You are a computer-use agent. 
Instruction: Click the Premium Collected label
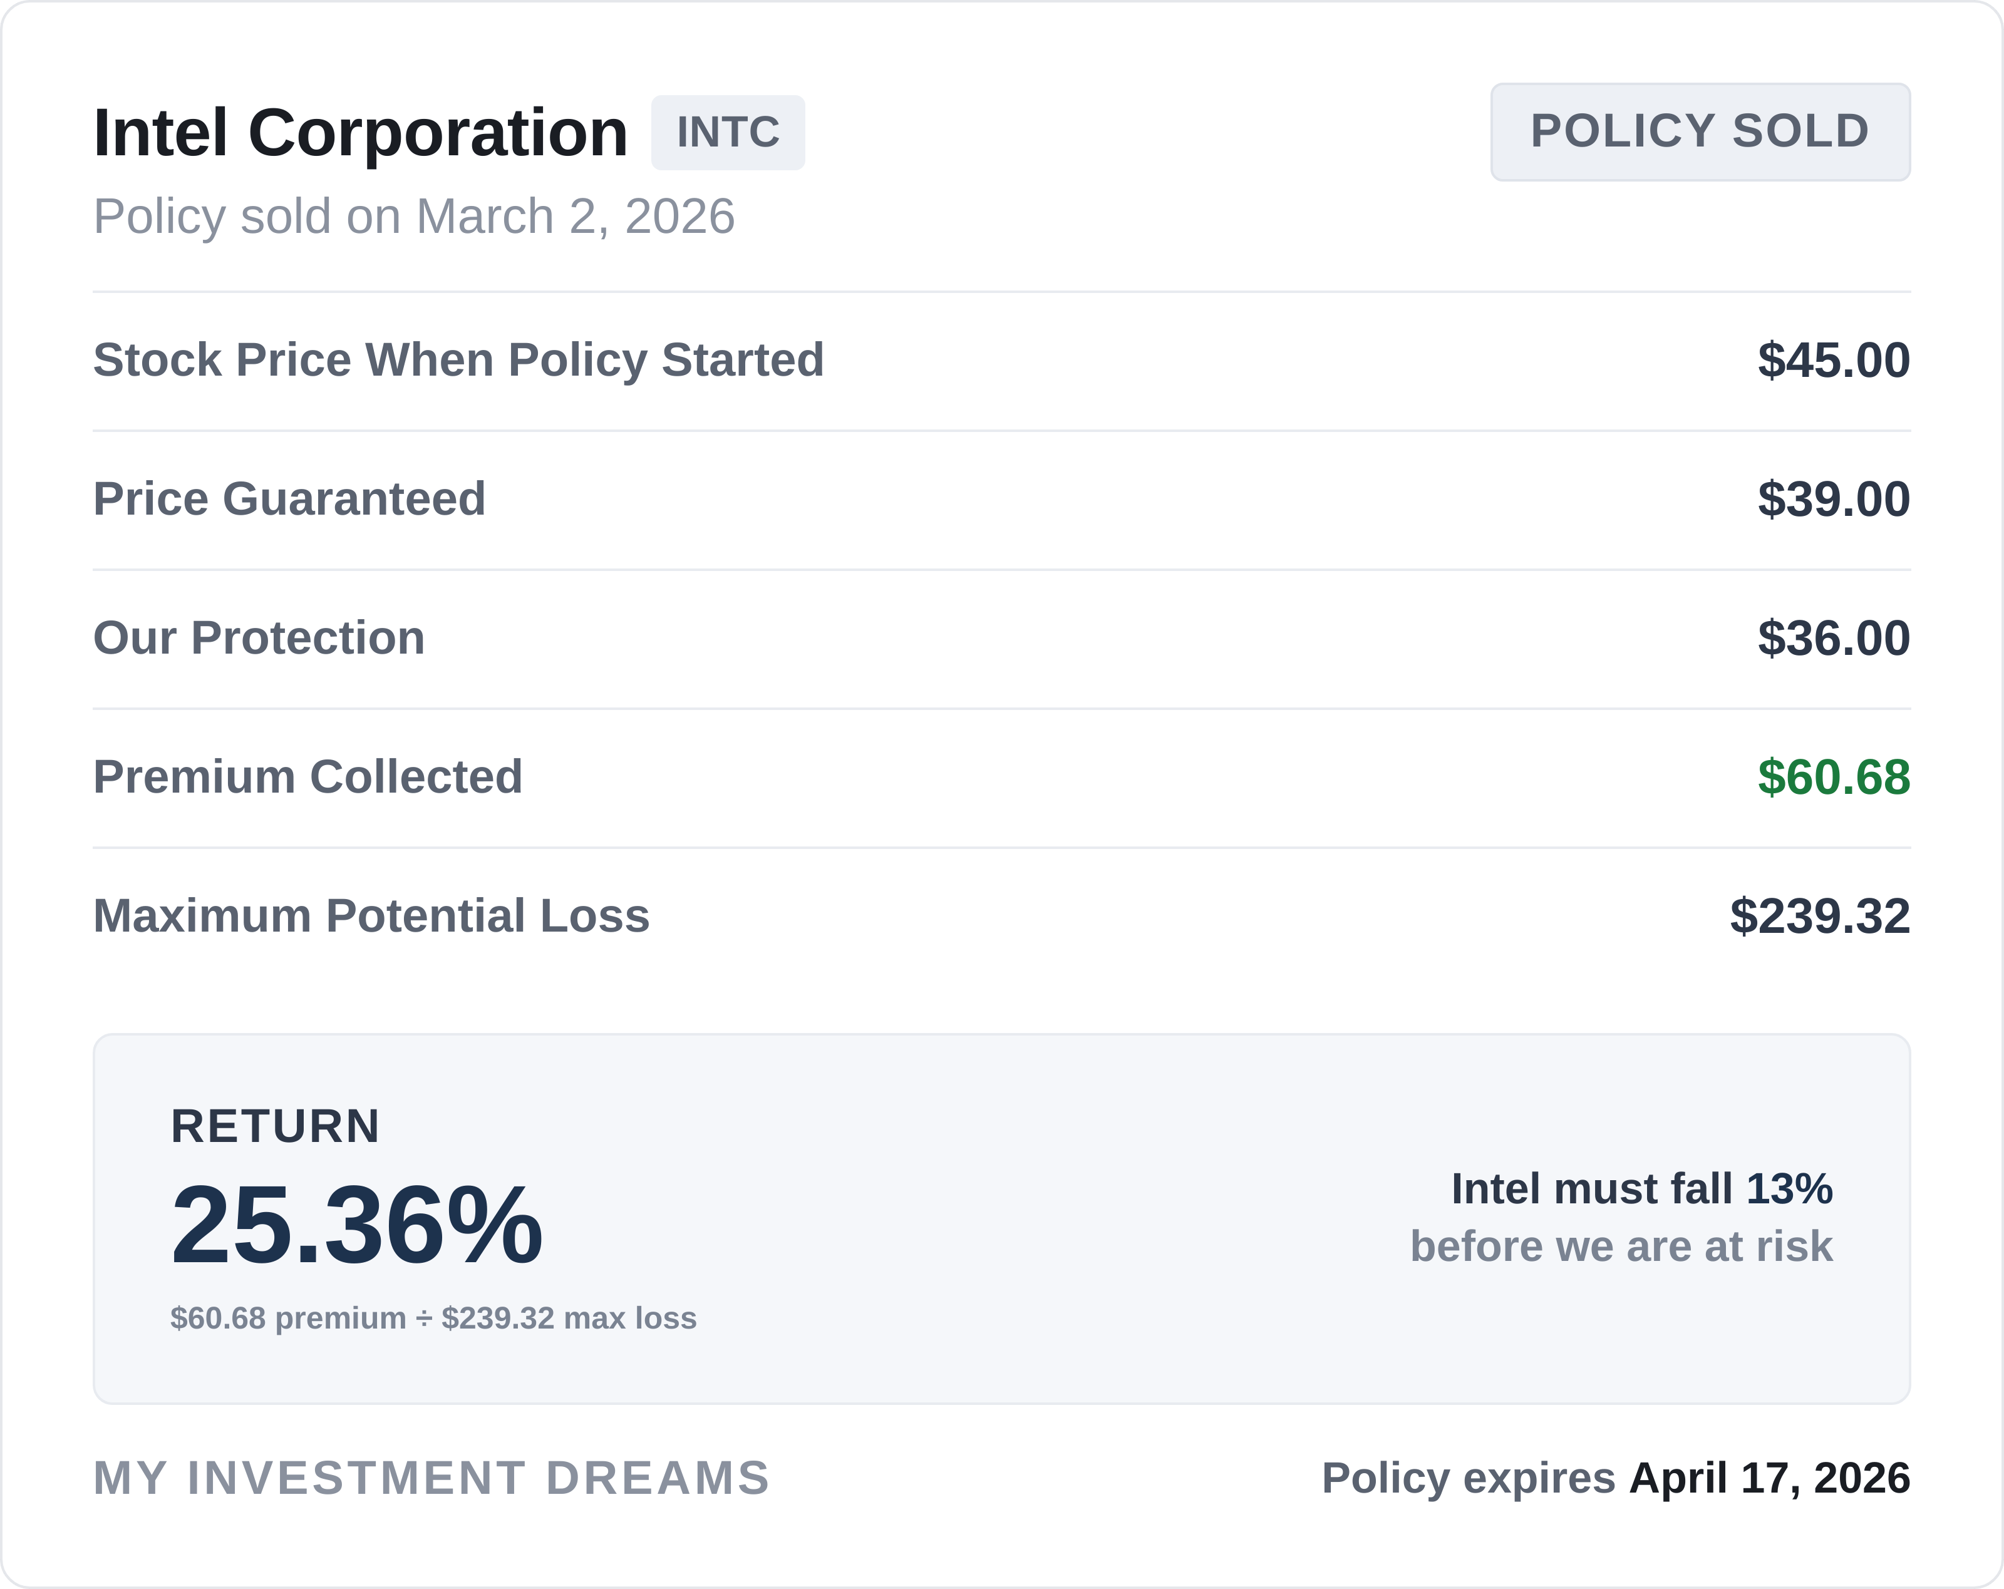coord(307,777)
